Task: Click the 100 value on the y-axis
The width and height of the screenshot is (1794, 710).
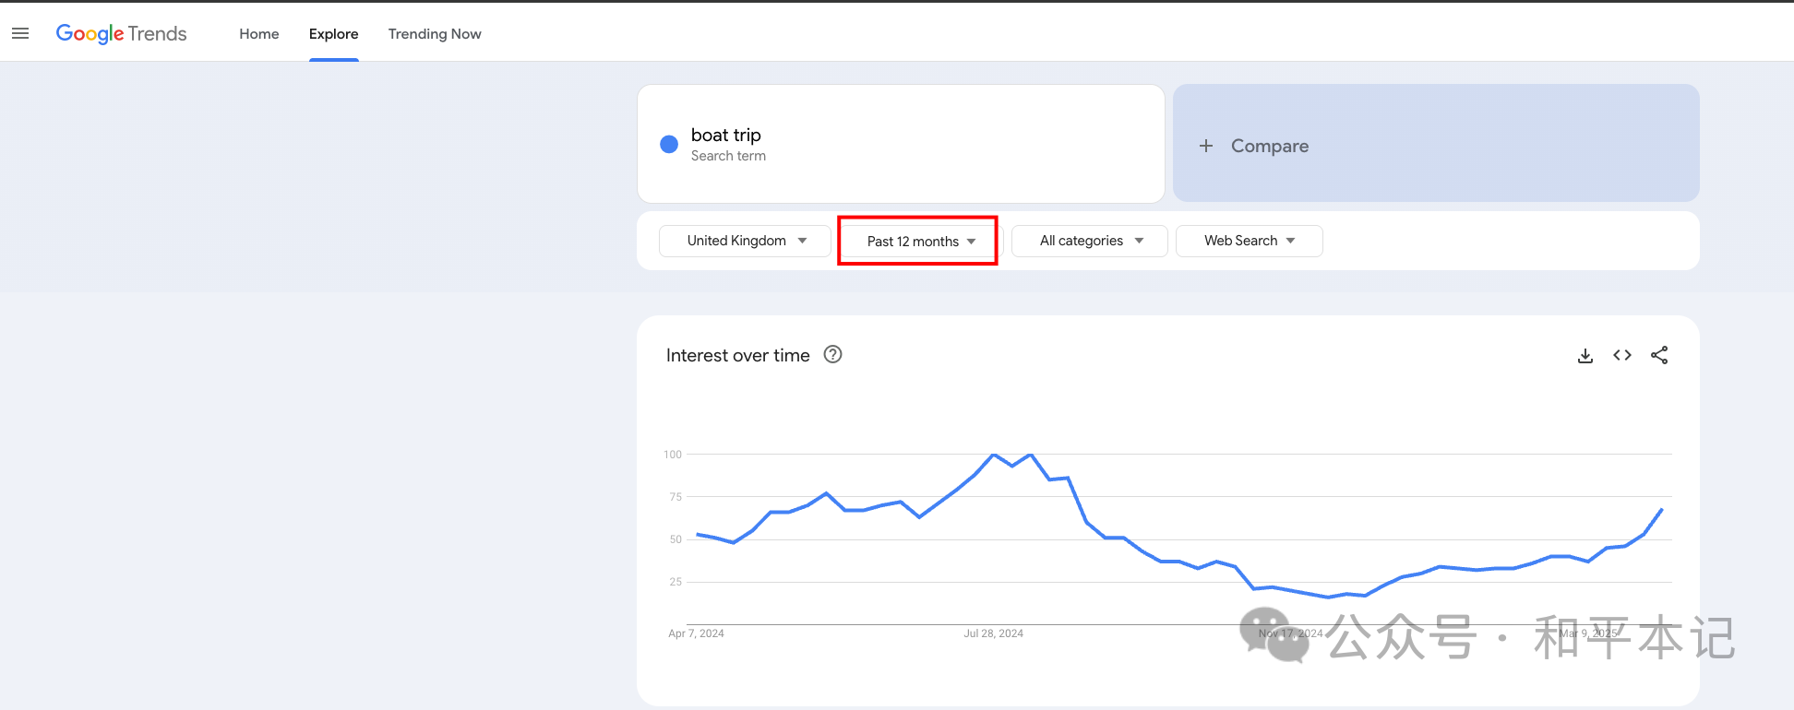Action: [673, 455]
